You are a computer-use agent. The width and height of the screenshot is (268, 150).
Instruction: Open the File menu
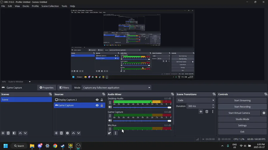(3, 6)
